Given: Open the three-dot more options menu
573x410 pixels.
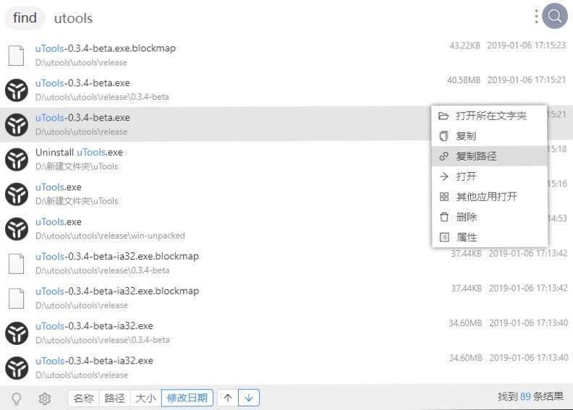Looking at the screenshot, I should coord(536,16).
